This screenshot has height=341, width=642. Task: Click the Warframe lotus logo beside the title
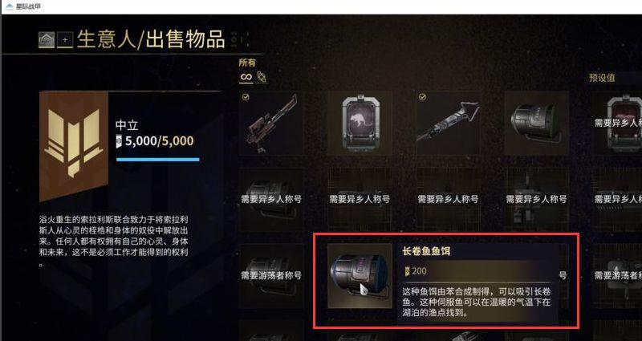(47, 39)
